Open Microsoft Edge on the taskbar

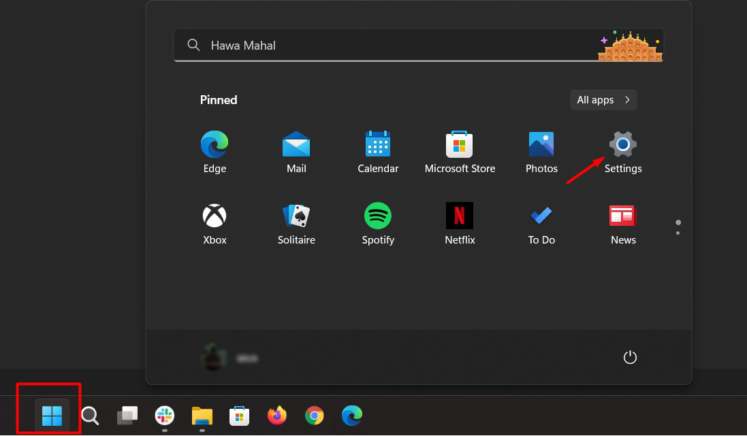coord(352,416)
